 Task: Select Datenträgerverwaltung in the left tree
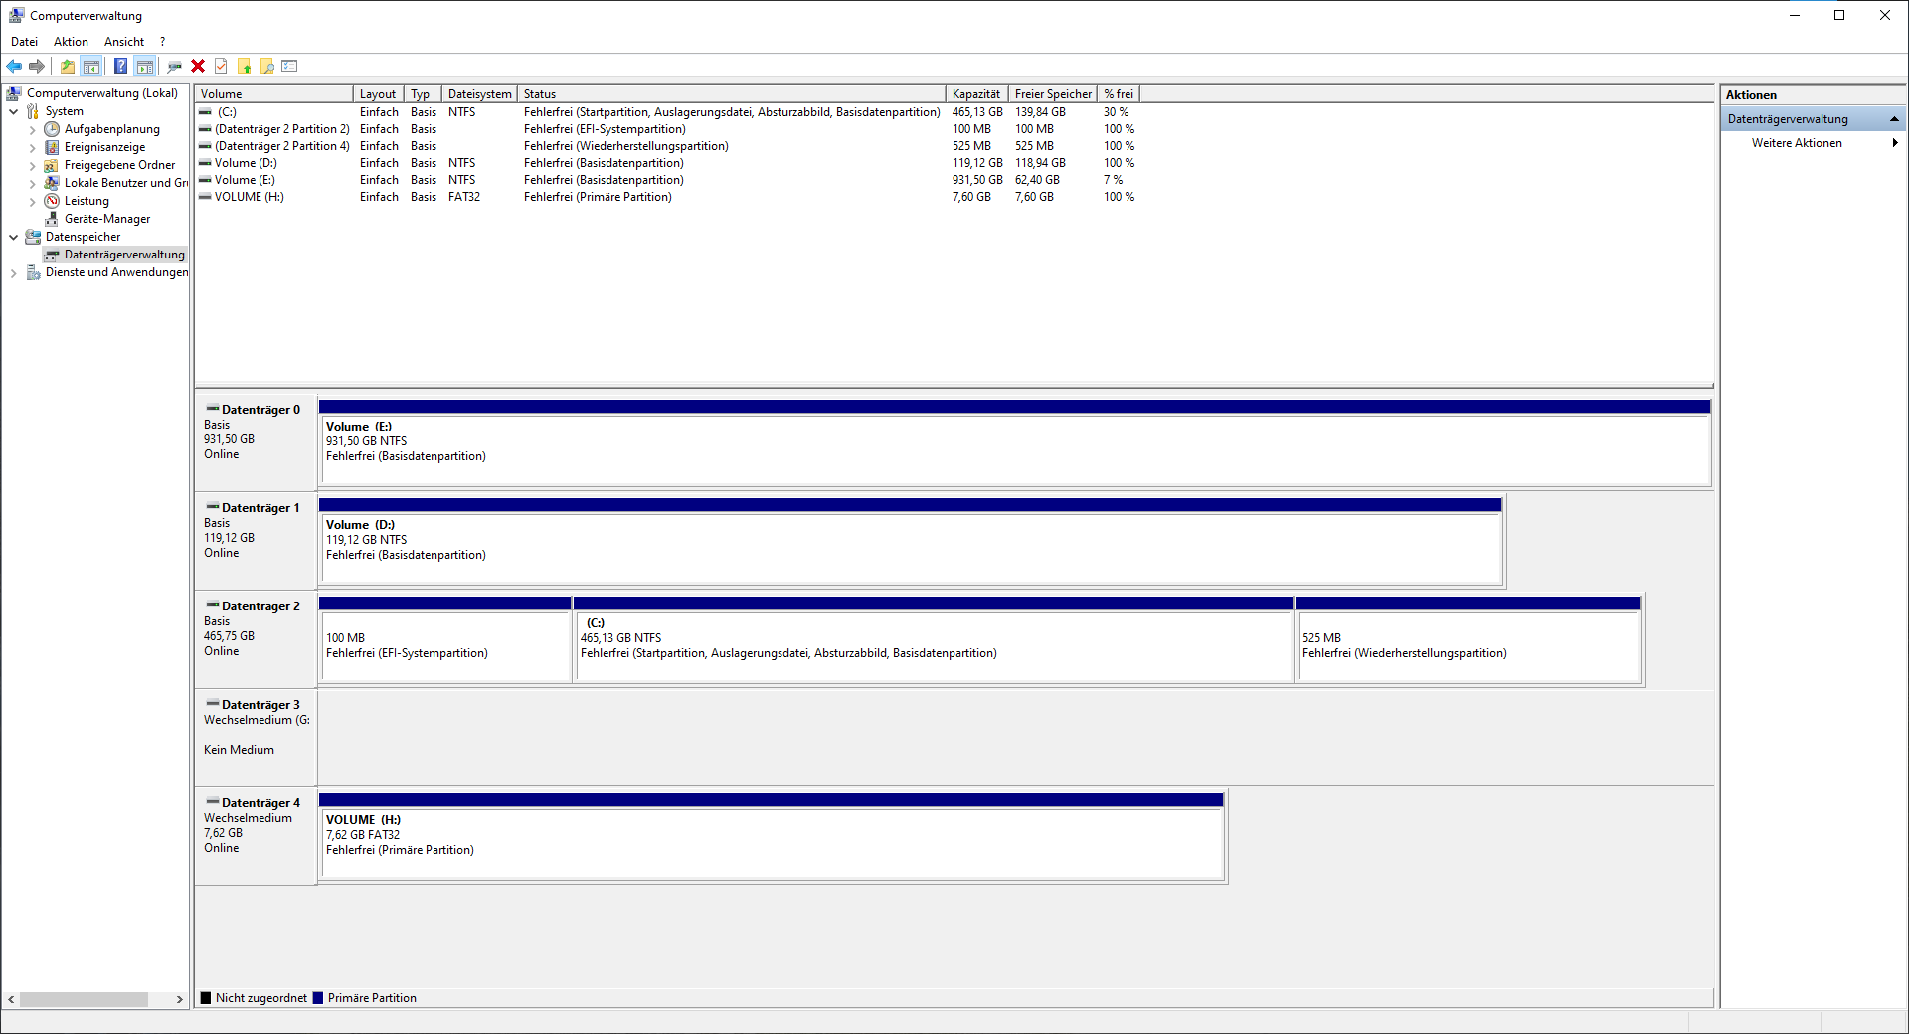pos(124,255)
